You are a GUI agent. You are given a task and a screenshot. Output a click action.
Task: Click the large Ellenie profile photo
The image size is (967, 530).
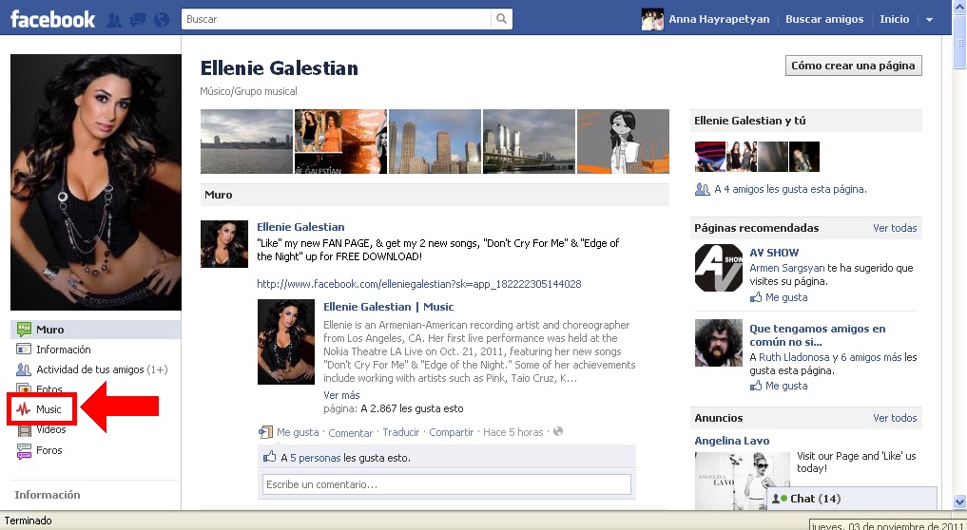(x=96, y=182)
